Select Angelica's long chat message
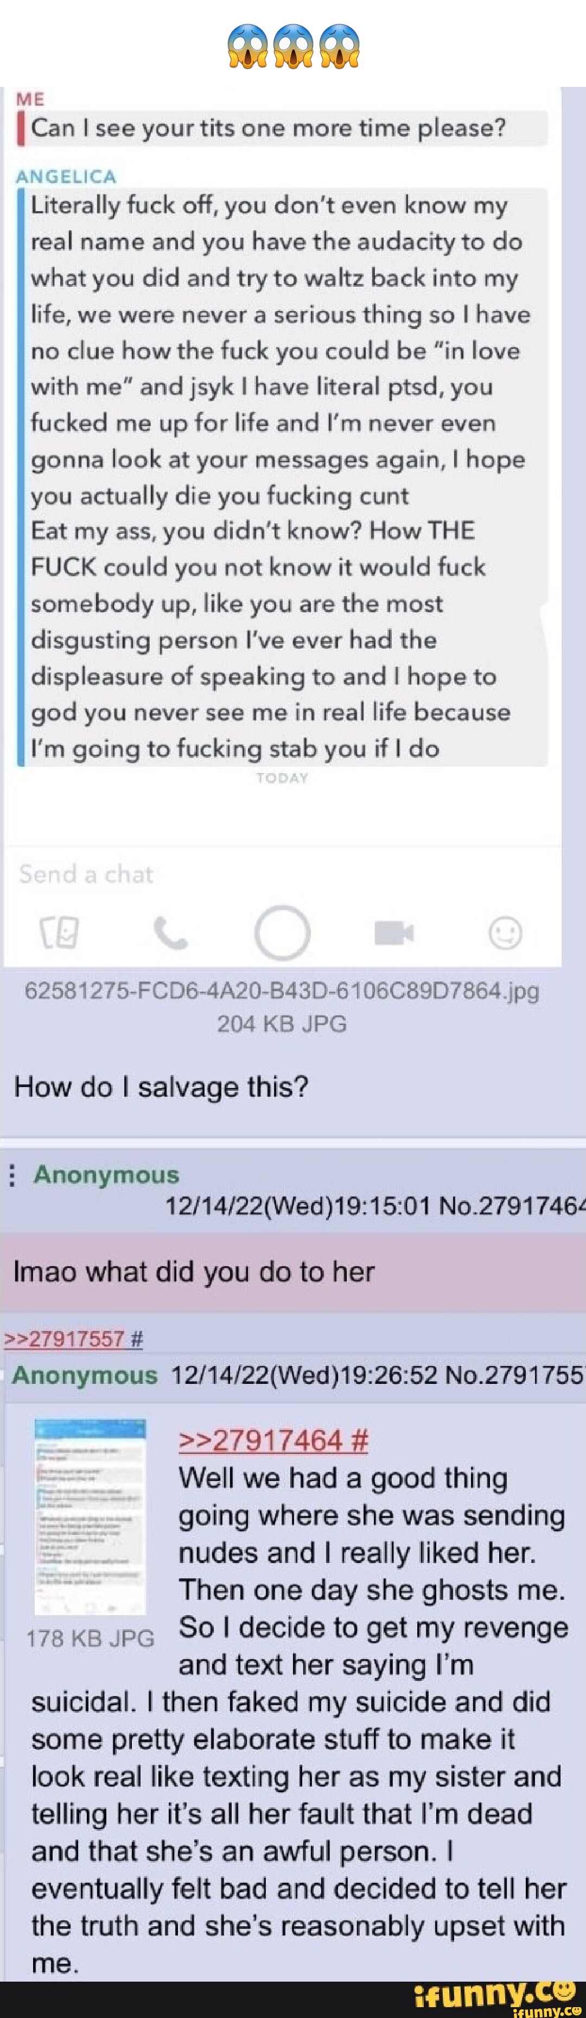Image resolution: width=586 pixels, height=2018 pixels. (283, 477)
